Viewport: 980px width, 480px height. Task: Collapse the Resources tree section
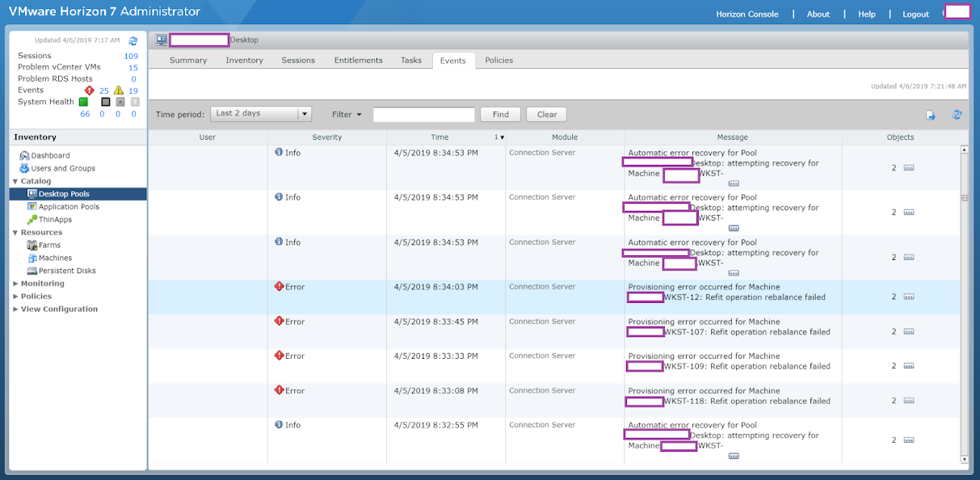[15, 233]
